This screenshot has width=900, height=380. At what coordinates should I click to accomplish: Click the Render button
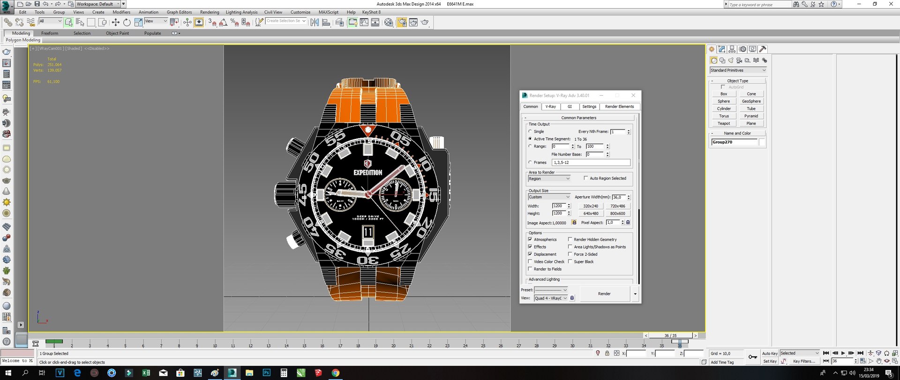(604, 294)
